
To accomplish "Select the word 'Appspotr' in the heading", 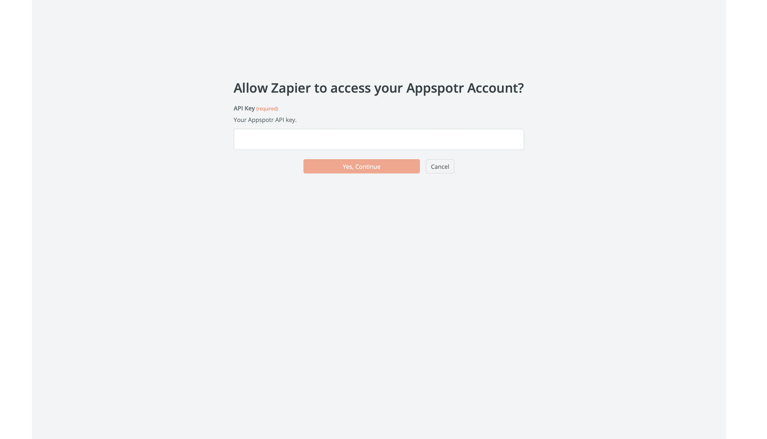I will [x=435, y=89].
